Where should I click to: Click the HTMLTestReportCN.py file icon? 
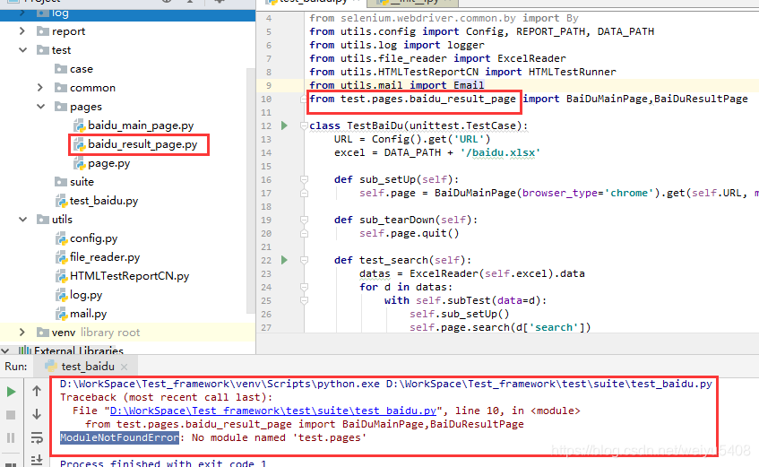[61, 277]
